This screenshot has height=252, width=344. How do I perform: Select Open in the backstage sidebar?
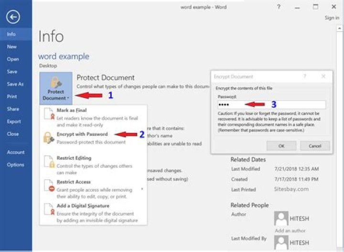16,59
